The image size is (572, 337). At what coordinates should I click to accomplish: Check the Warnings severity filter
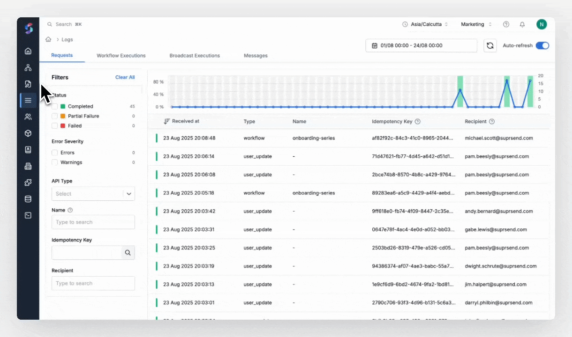click(55, 162)
